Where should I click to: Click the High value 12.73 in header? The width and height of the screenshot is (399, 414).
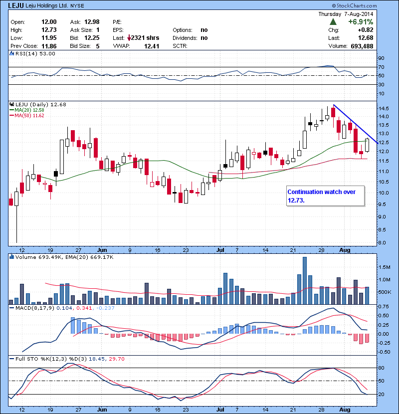[x=49, y=30]
